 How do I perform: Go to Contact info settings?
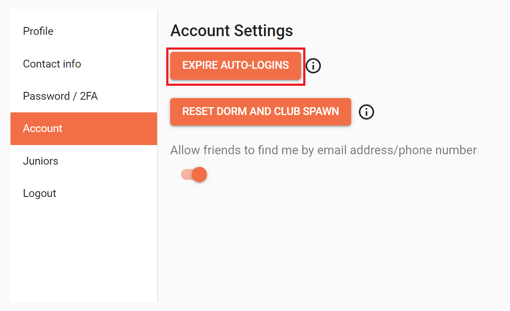[52, 64]
